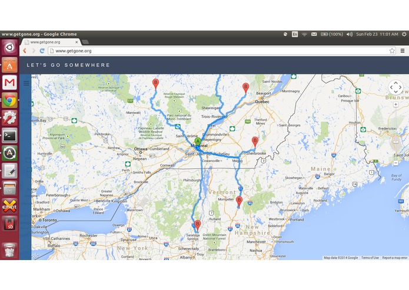This screenshot has width=409, height=290.
Task: Click the map pan control arrows
Action: coord(395,87)
